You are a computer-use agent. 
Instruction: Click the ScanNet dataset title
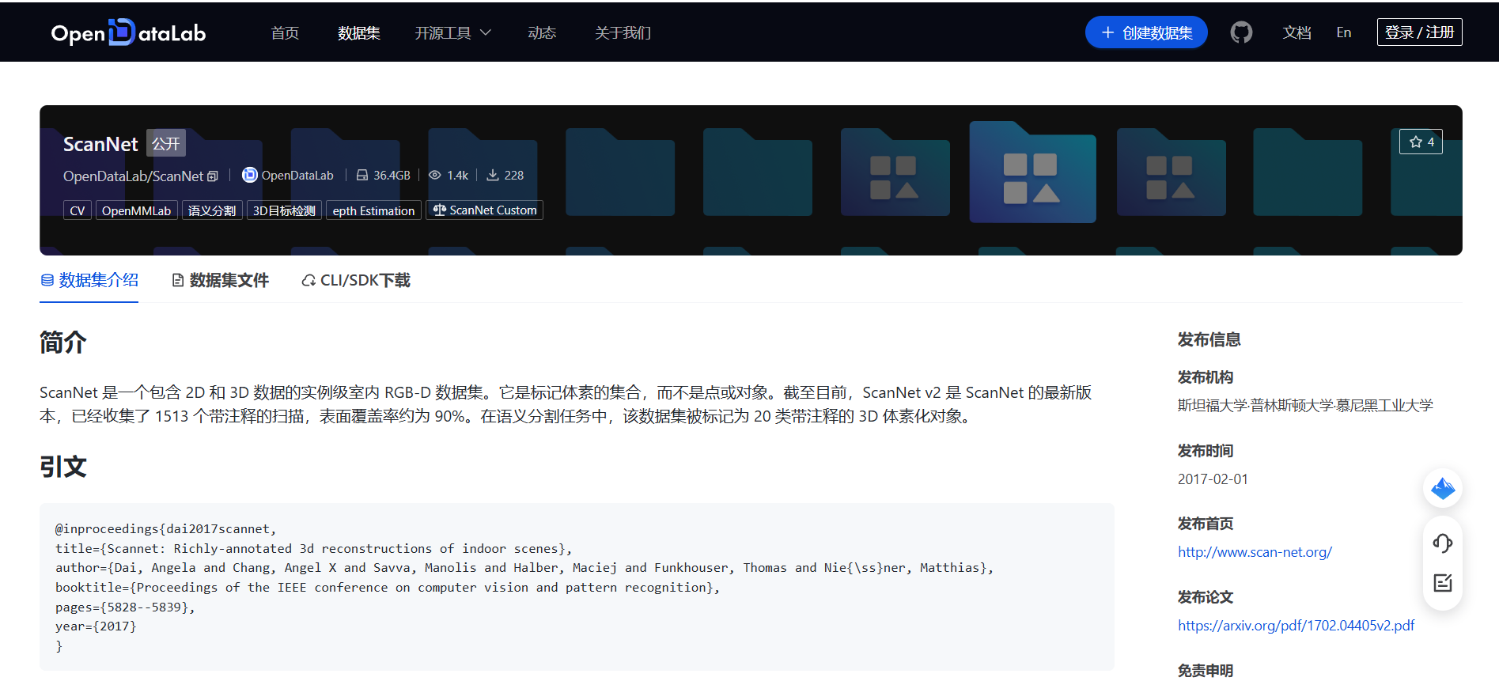click(100, 144)
